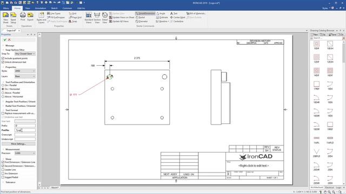The image size is (346, 194).
Task: Toggle Include quadrant points checkbox
Action: pos(3,58)
